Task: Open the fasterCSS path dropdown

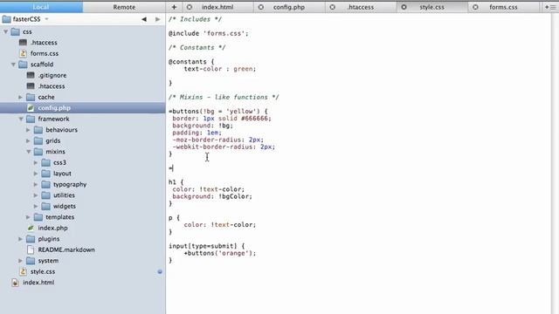Action: point(46,19)
